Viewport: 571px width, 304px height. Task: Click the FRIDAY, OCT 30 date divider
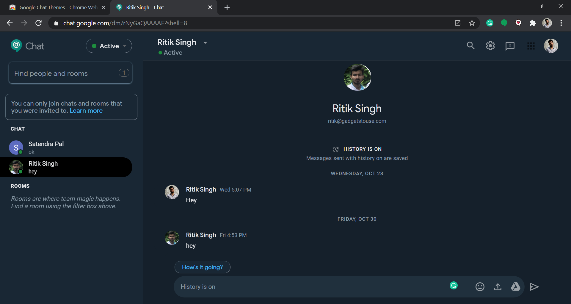click(x=357, y=219)
